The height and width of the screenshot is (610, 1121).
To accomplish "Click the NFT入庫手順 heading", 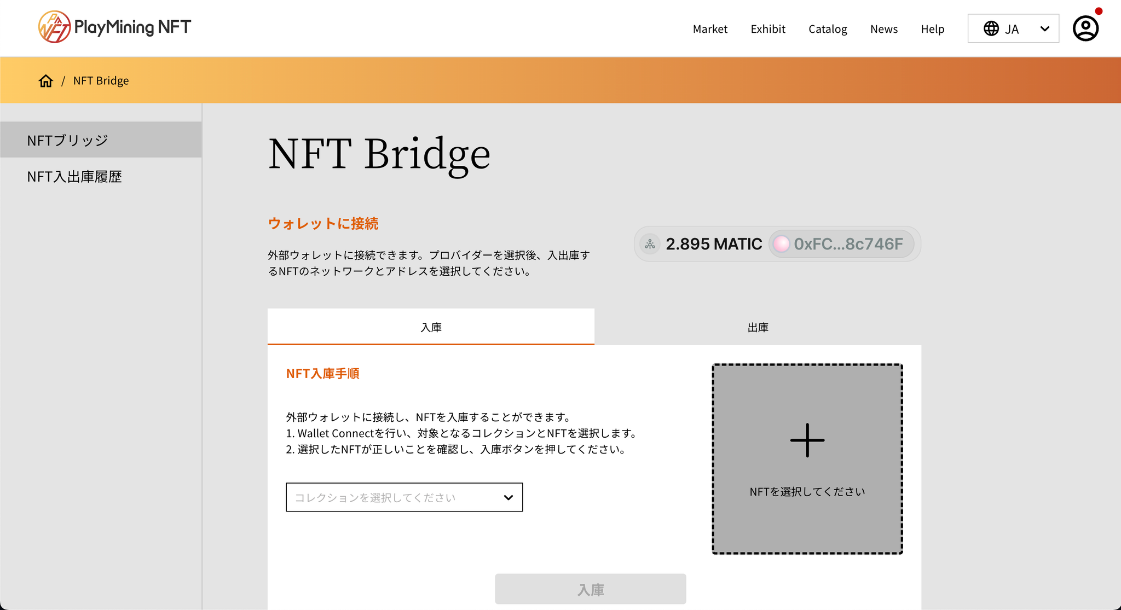I will pyautogui.click(x=323, y=374).
